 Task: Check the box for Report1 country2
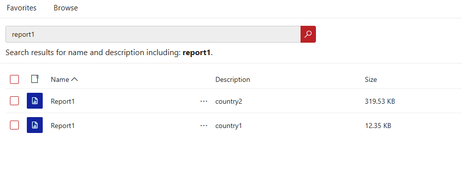[14, 101]
